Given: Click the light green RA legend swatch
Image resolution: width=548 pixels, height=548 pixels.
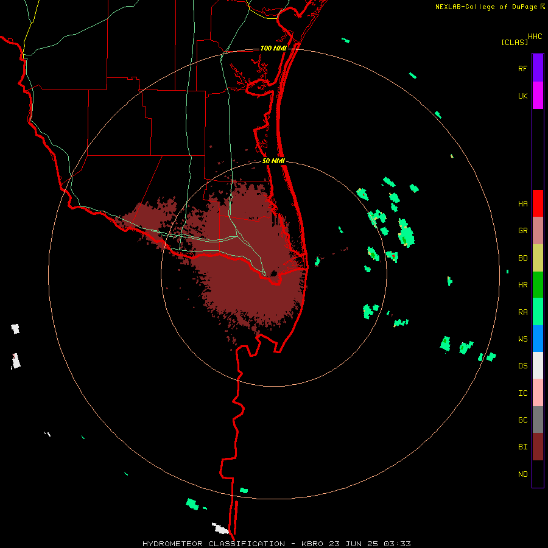Looking at the screenshot, I should tap(538, 312).
